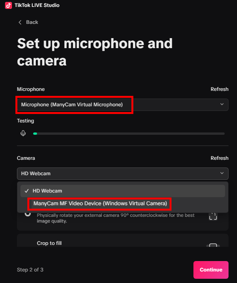Choose ManyCam MF Video Device option
The width and height of the screenshot is (237, 283).
tap(100, 203)
